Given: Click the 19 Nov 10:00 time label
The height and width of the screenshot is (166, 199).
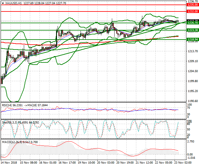Looking at the screenshot, I should point(87,163).
